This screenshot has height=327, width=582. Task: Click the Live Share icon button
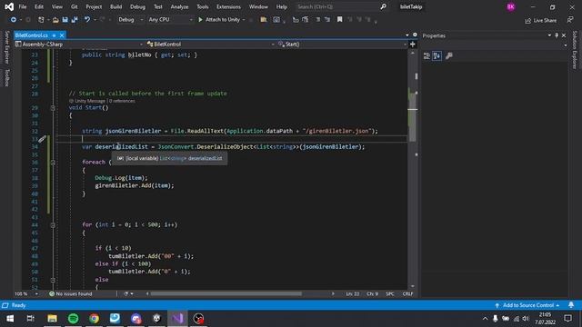tap(540, 20)
